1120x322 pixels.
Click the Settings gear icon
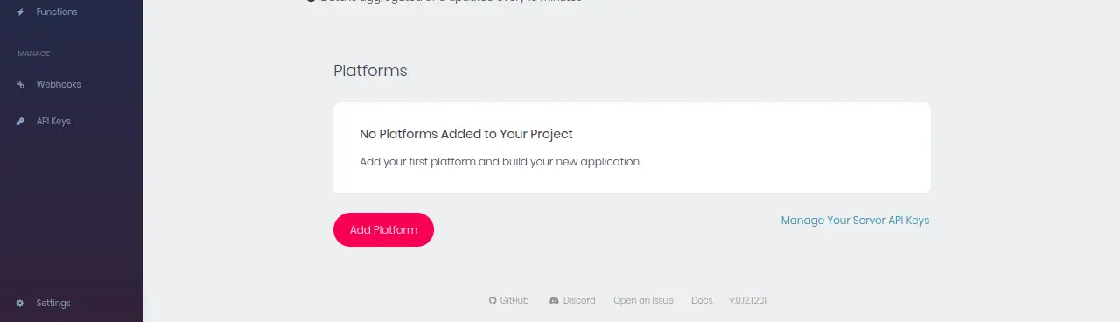click(x=20, y=304)
